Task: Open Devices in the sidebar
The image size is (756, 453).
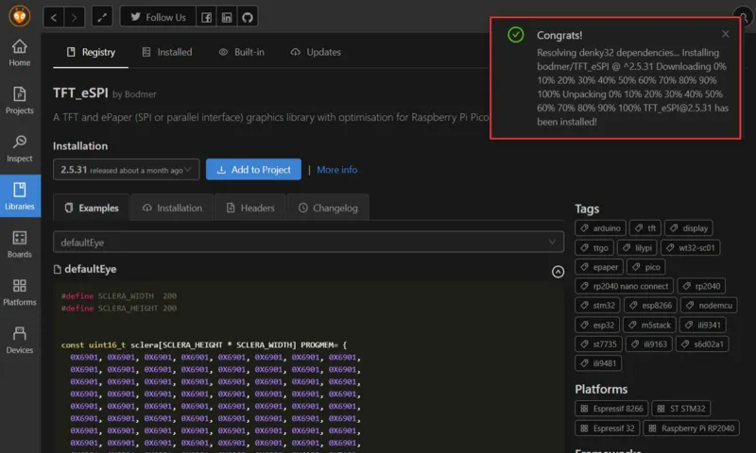Action: tap(20, 340)
